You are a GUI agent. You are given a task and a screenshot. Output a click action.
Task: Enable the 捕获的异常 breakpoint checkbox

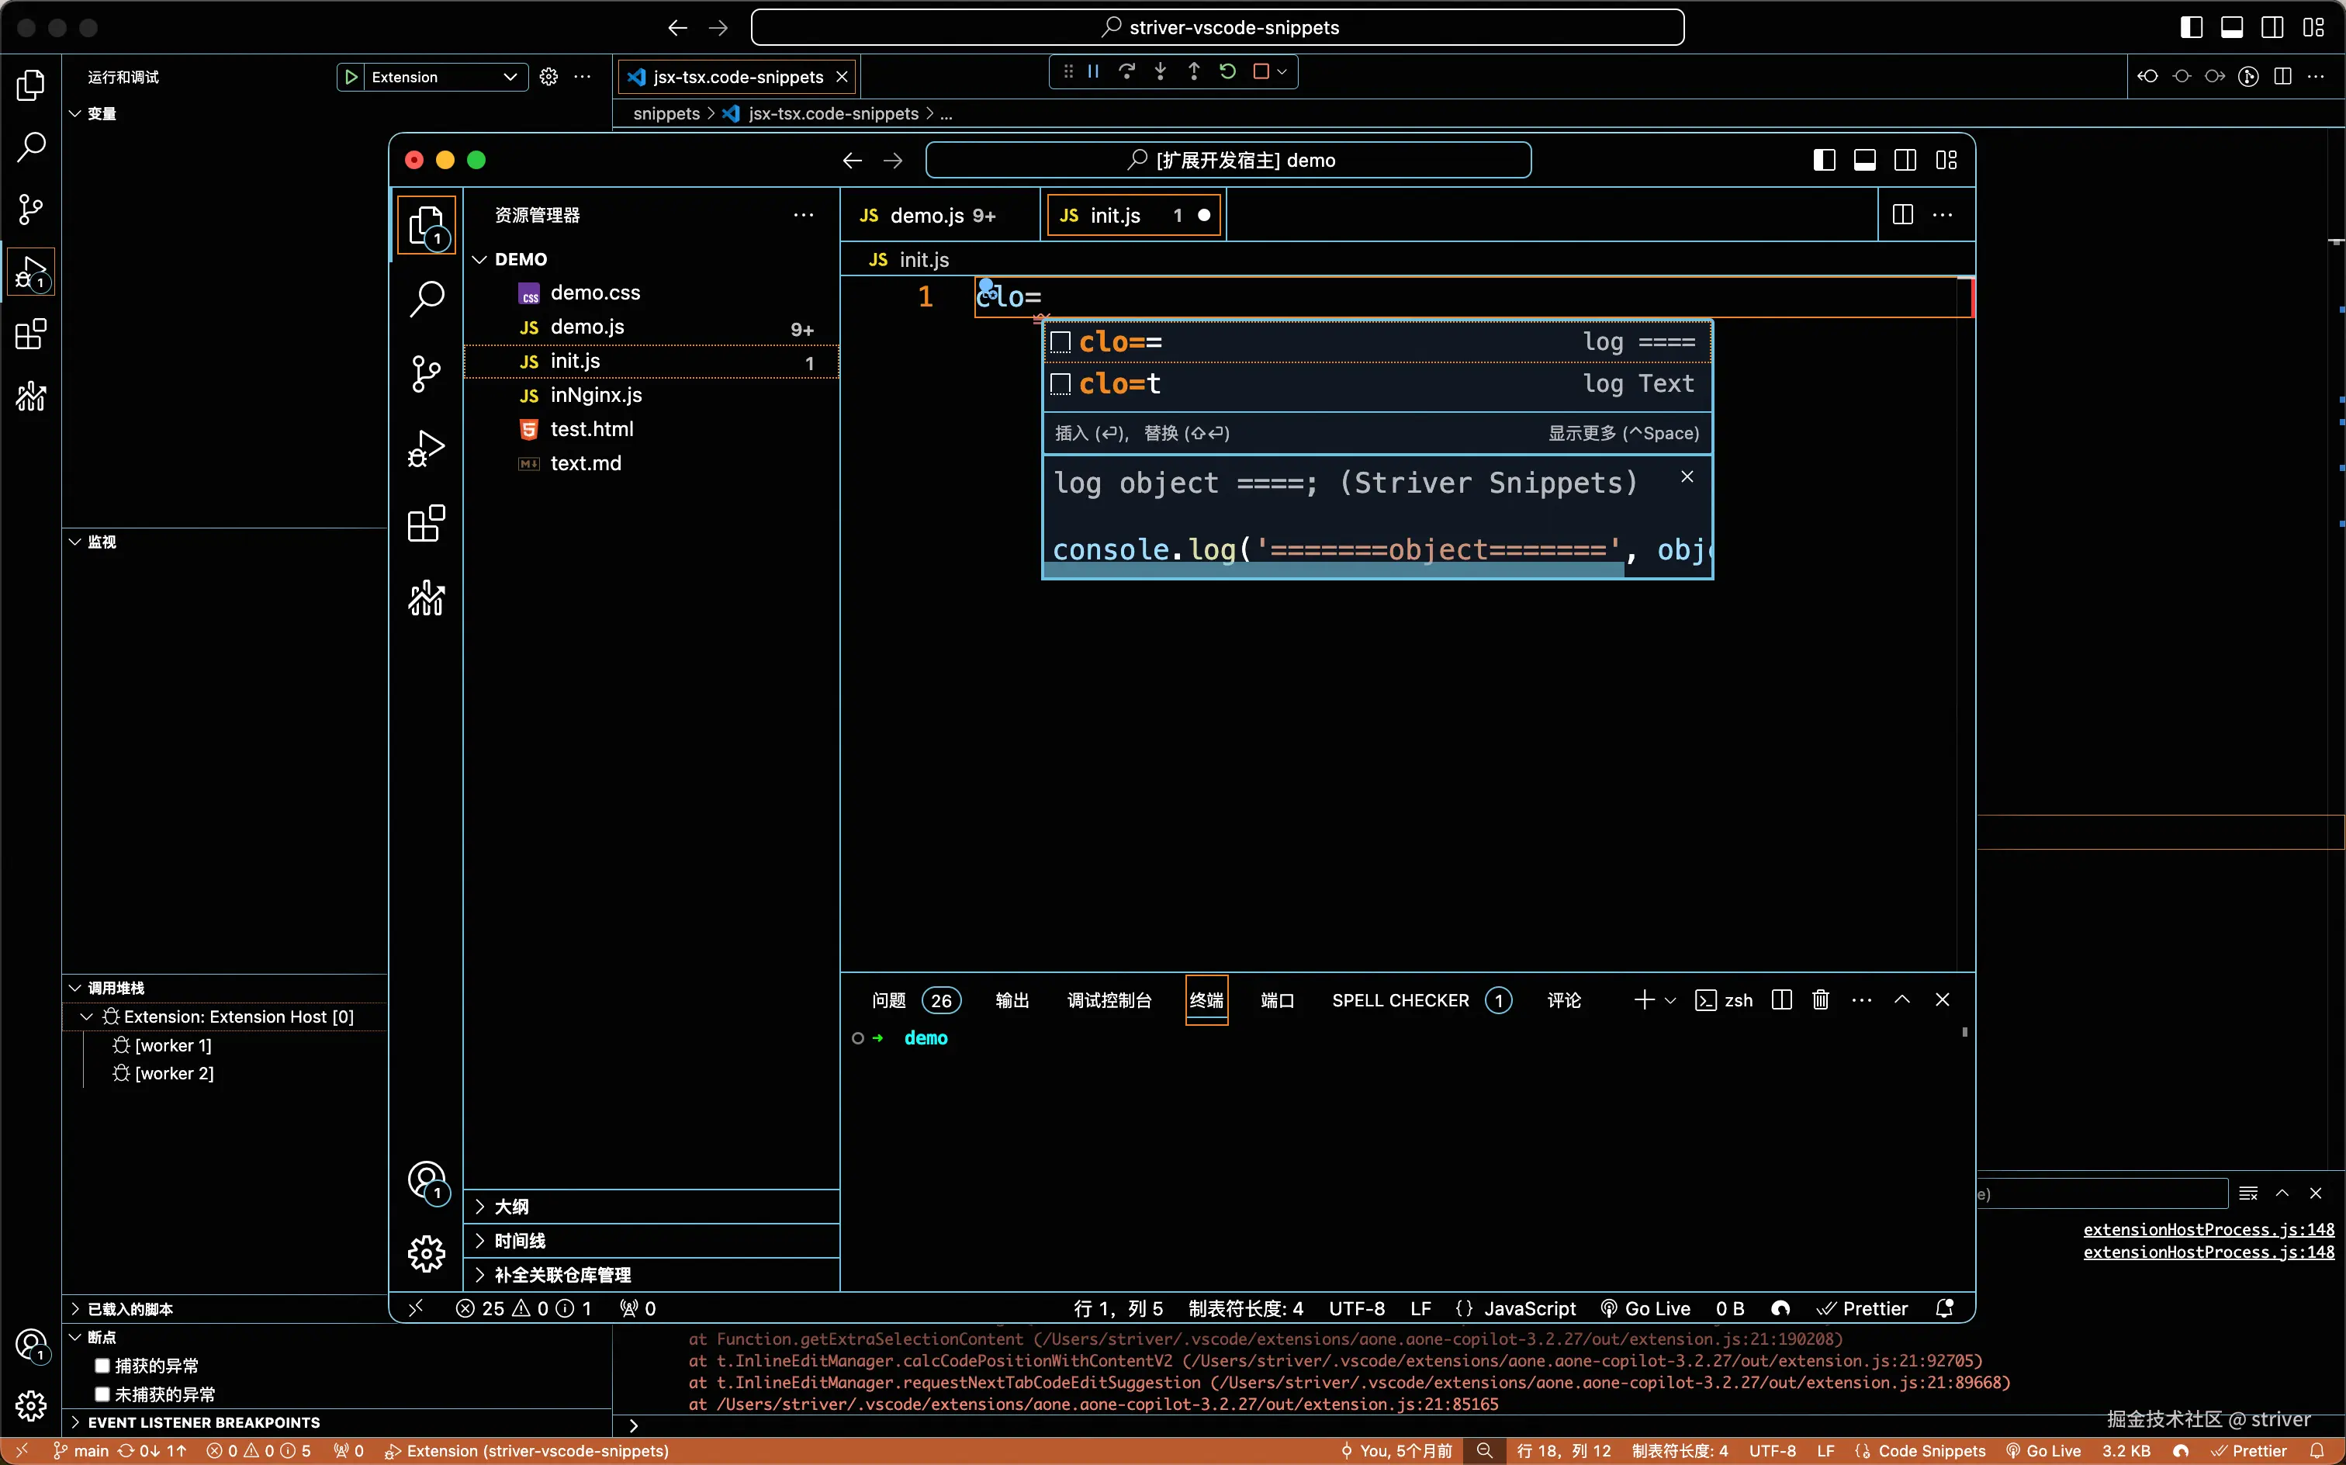pyautogui.click(x=102, y=1365)
